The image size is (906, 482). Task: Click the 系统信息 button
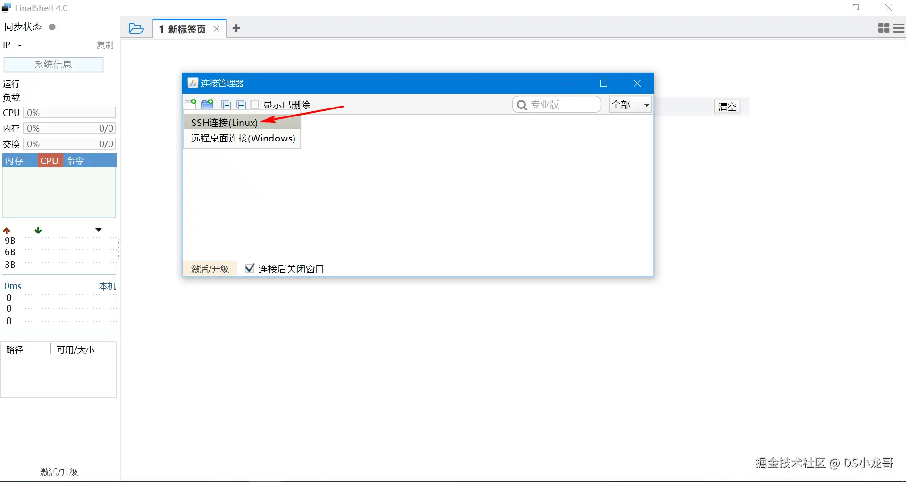(53, 65)
